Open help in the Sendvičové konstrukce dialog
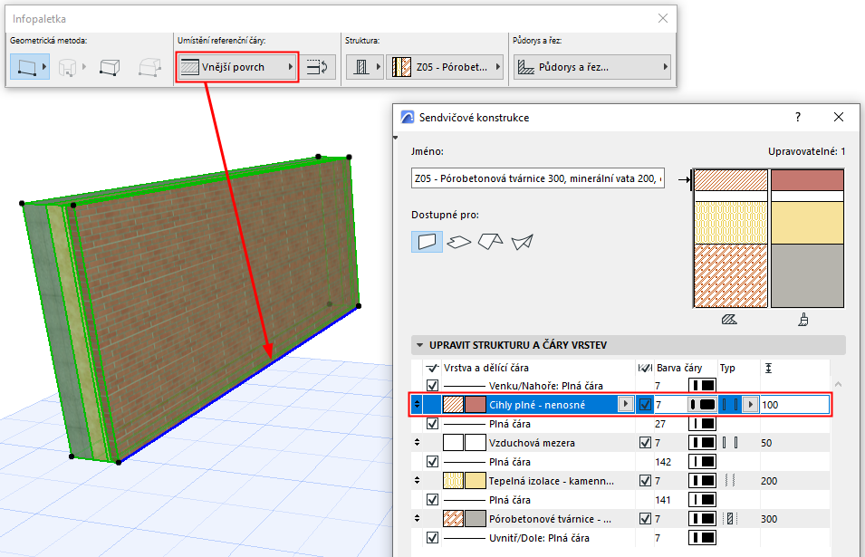The image size is (865, 557). tap(798, 117)
